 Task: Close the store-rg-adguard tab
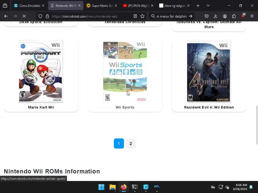[188, 6]
